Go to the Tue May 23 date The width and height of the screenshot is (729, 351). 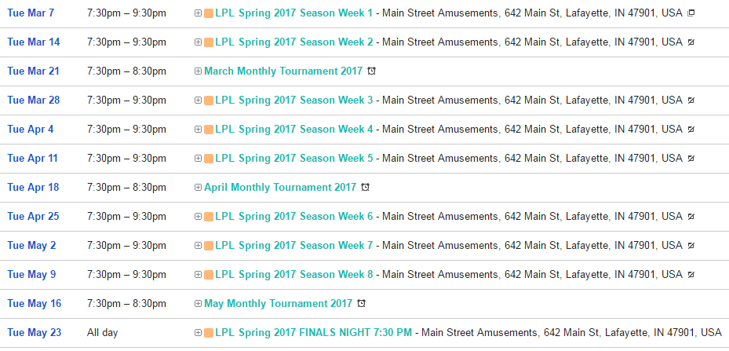pos(34,332)
